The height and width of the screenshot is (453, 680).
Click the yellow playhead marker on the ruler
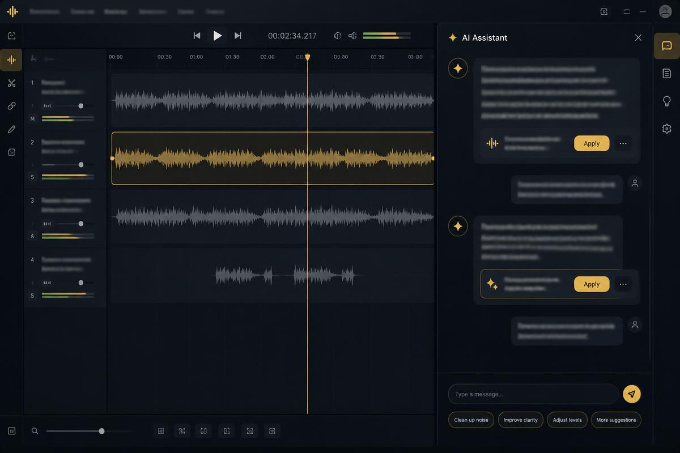308,57
